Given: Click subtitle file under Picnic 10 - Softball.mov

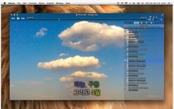Looking at the screenshot, I should click(x=137, y=80).
